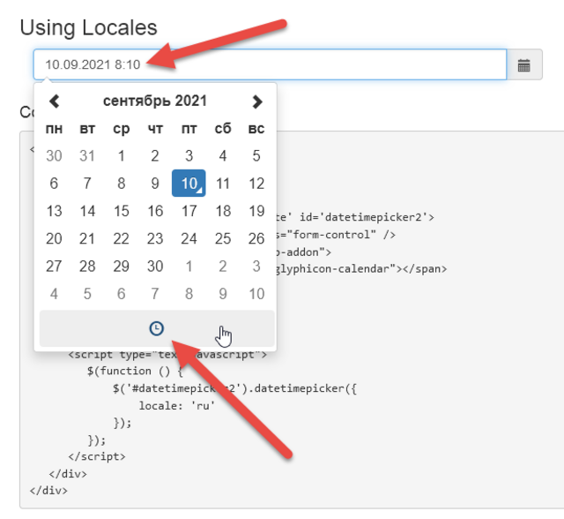This screenshot has height=519, width=564.
Task: Choose day 30 in the fifth row
Action: coord(155,267)
